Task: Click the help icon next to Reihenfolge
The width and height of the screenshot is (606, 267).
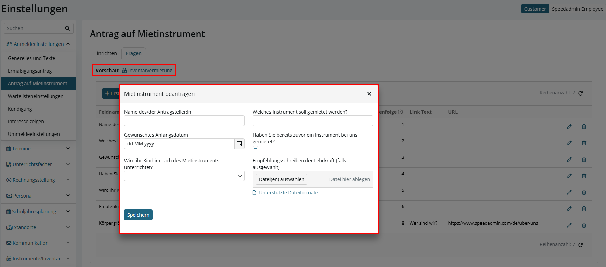Action: pyautogui.click(x=400, y=112)
